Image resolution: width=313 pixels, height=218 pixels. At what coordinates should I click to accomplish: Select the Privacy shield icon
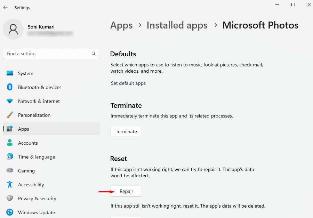coord(10,198)
